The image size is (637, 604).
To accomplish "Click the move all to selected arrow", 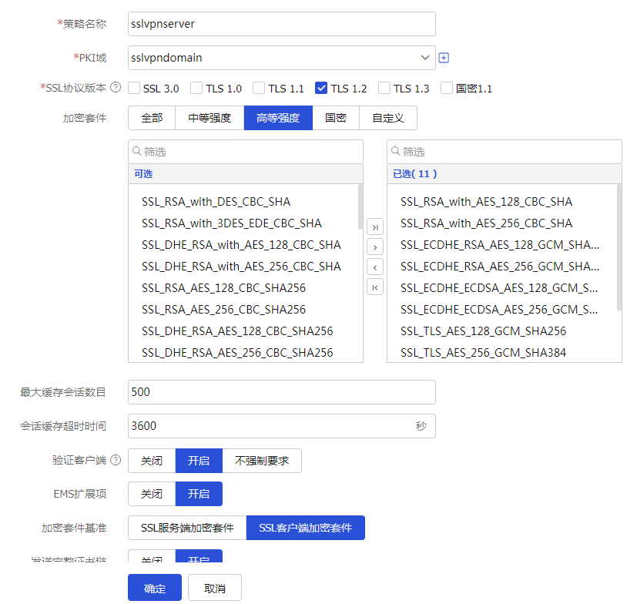I will 375,227.
